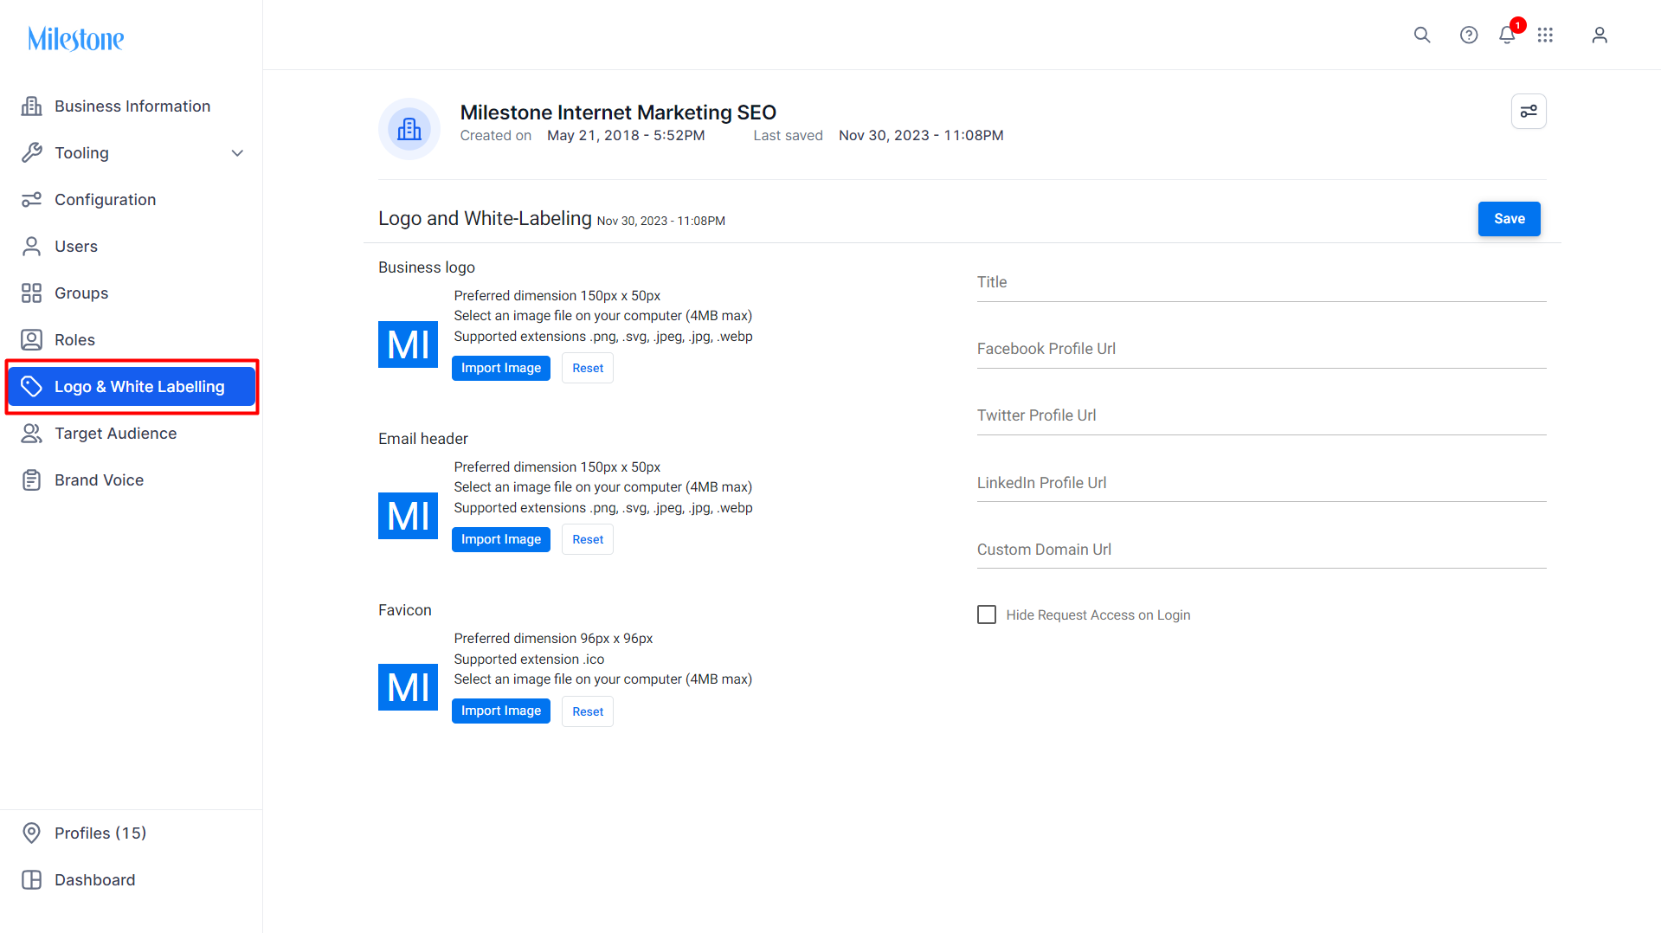Open the help question mark icon
1661x933 pixels.
point(1469,35)
